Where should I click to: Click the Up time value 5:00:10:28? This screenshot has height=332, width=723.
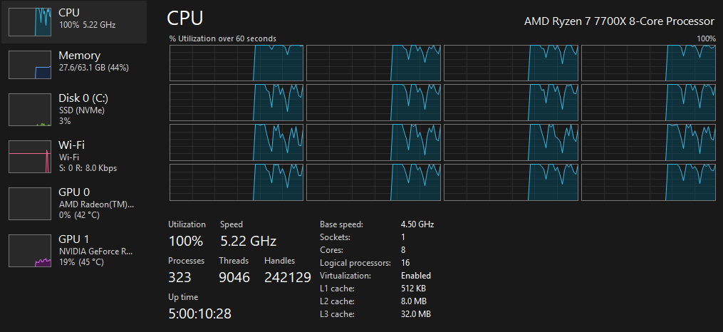click(x=199, y=314)
